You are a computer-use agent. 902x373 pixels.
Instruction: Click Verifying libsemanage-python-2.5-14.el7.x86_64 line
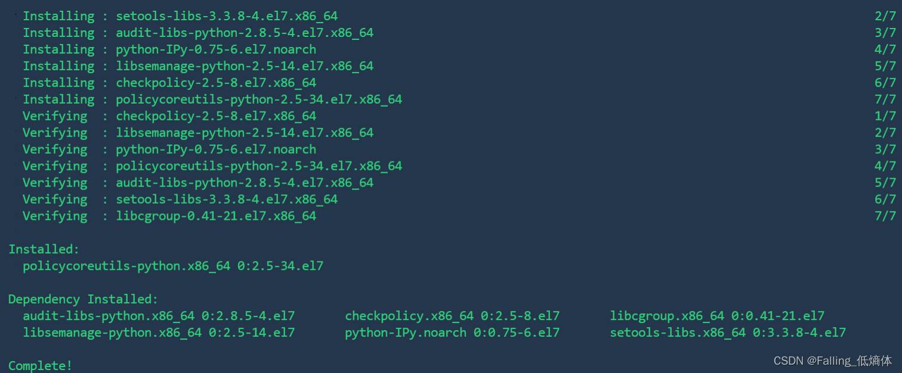click(x=198, y=132)
